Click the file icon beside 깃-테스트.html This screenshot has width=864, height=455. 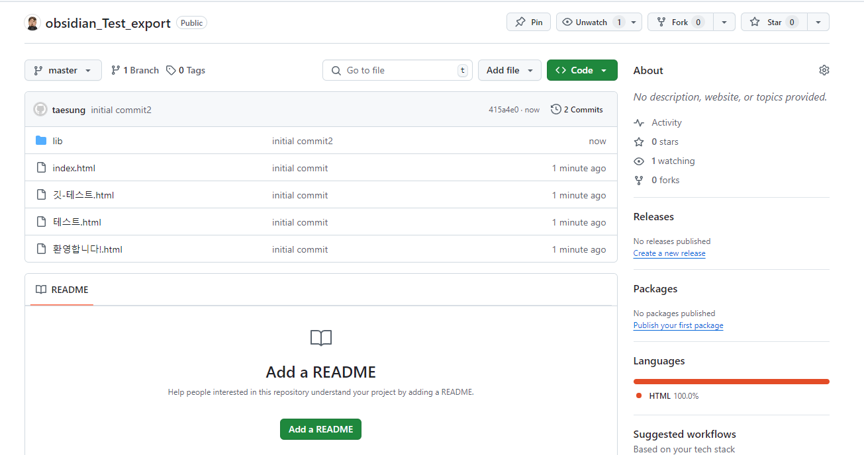(x=41, y=195)
